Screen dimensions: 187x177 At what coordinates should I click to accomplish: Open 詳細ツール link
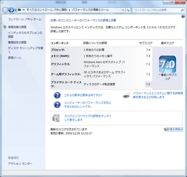[14, 58]
